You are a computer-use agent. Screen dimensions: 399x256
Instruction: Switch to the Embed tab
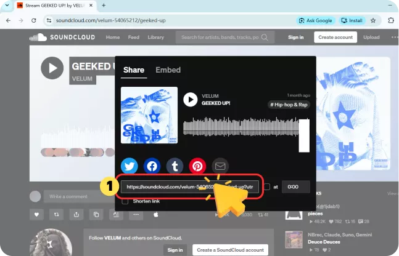[x=168, y=70]
